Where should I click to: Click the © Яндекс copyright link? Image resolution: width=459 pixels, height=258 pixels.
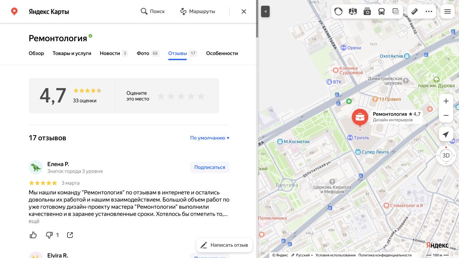click(x=280, y=255)
